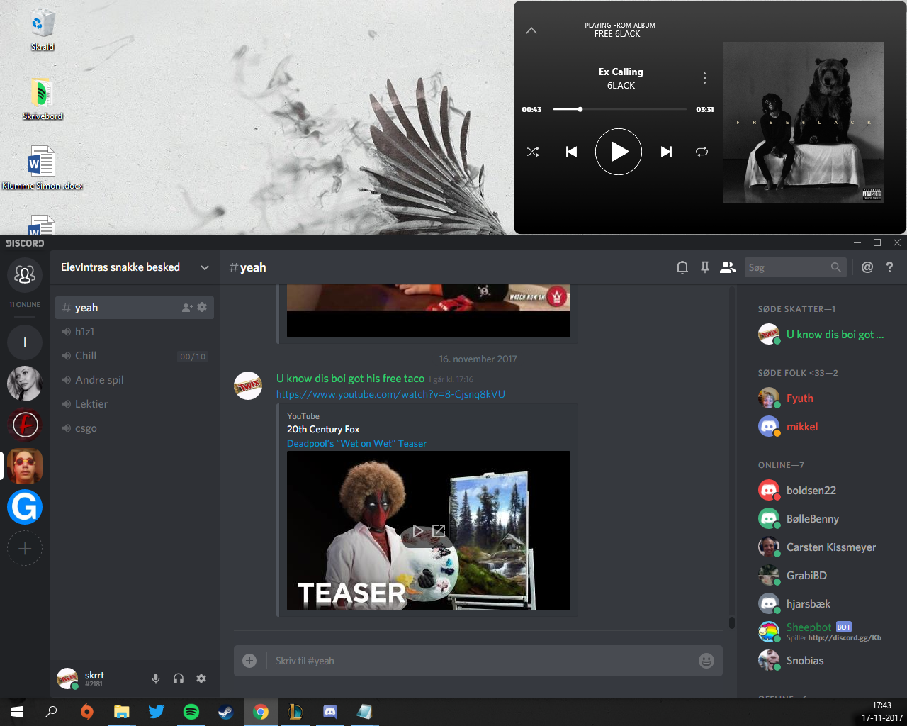Click the chat scrollbar thumb
This screenshot has width=907, height=726.
732,622
